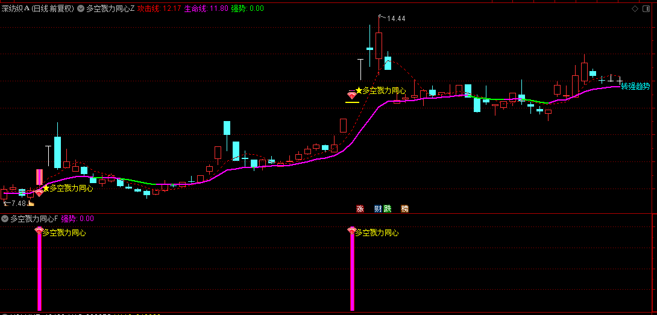Select the stock title 深纺织A (日线.前复权)
The width and height of the screenshot is (657, 315).
coord(38,8)
